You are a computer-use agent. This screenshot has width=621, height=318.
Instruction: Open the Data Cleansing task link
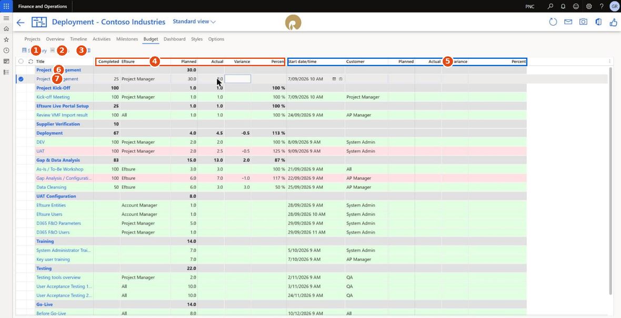(52, 187)
